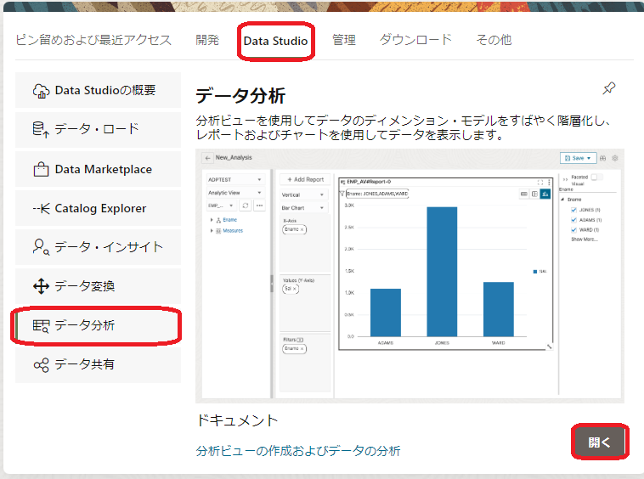644x479 pixels.
Task: Toggle the Faceted Visual switch in preview
Action: (596, 178)
